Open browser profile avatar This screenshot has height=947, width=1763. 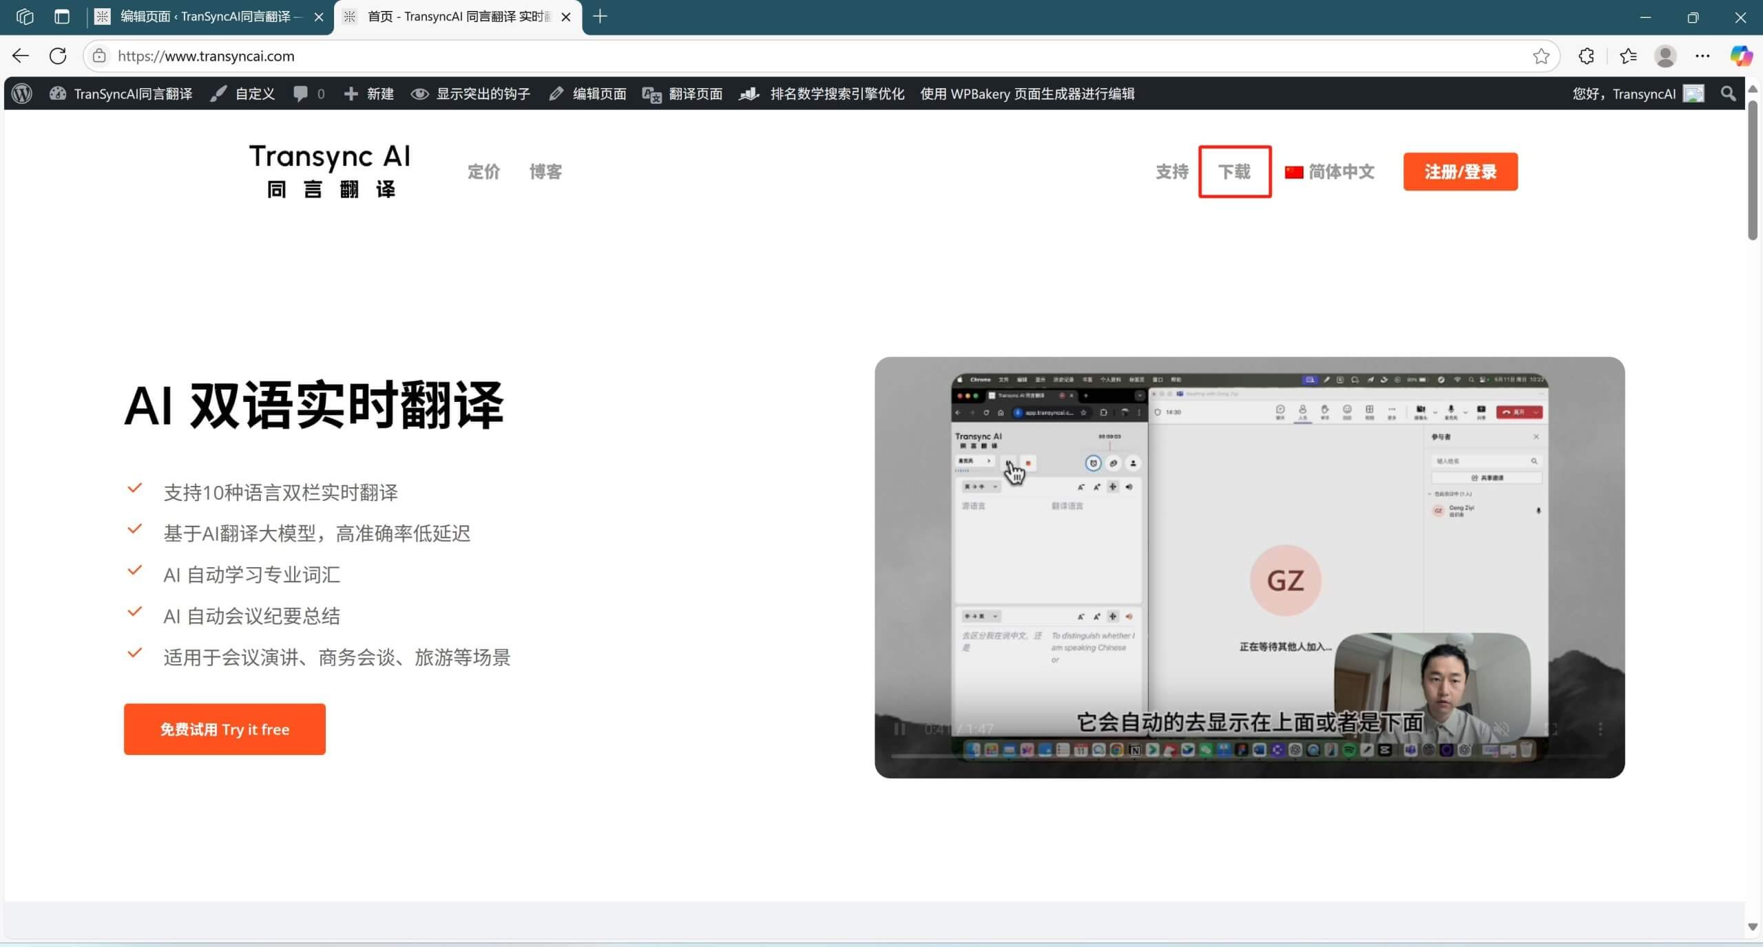[1665, 56]
